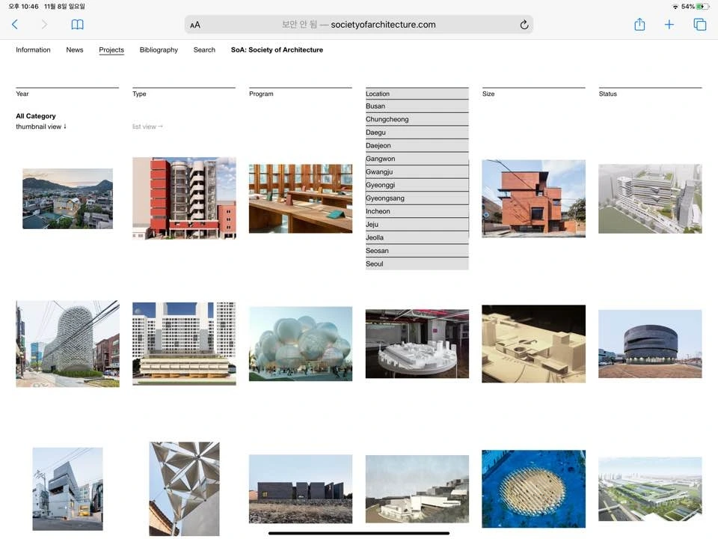Choose Busan in the Location list

click(x=417, y=106)
